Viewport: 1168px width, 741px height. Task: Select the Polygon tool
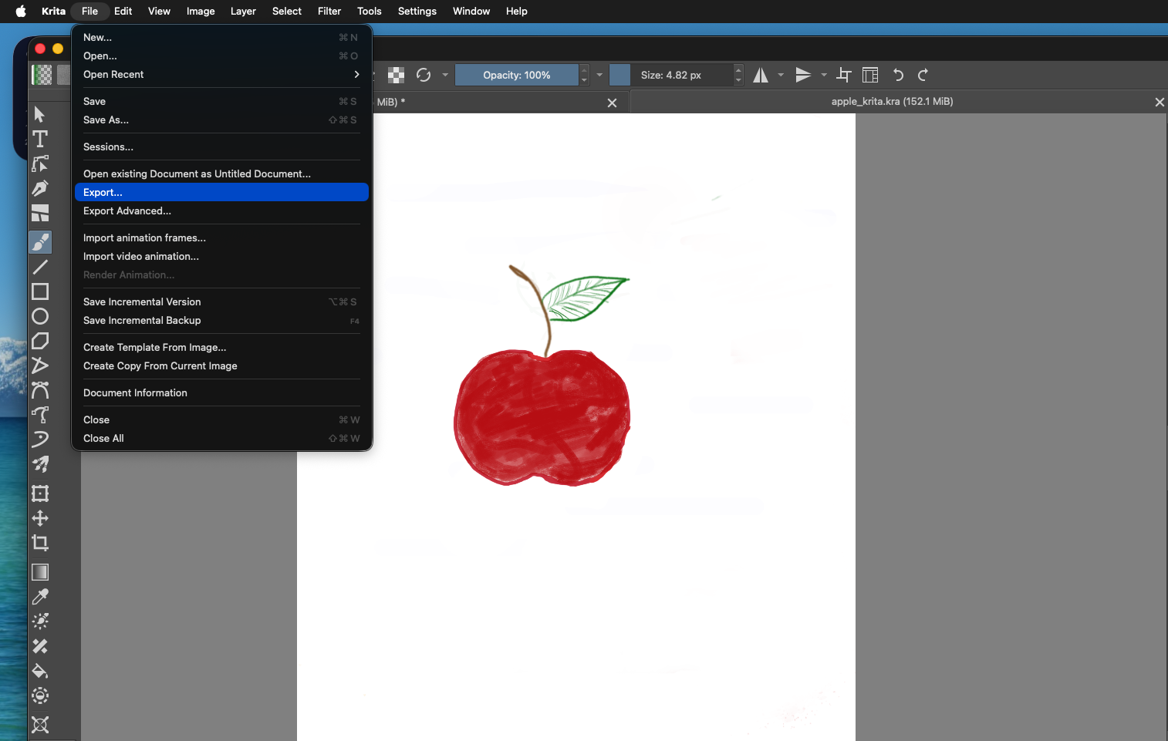40,342
